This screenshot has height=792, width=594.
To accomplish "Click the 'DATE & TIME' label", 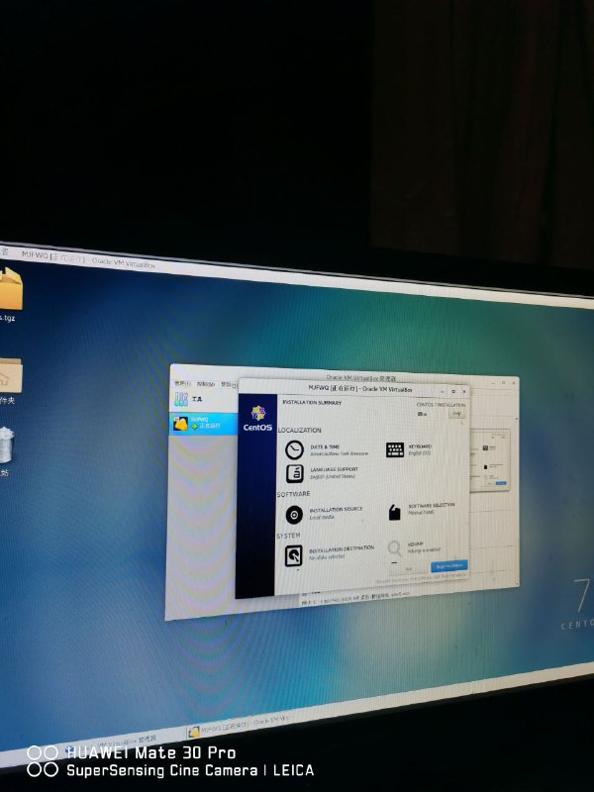I will 325,447.
